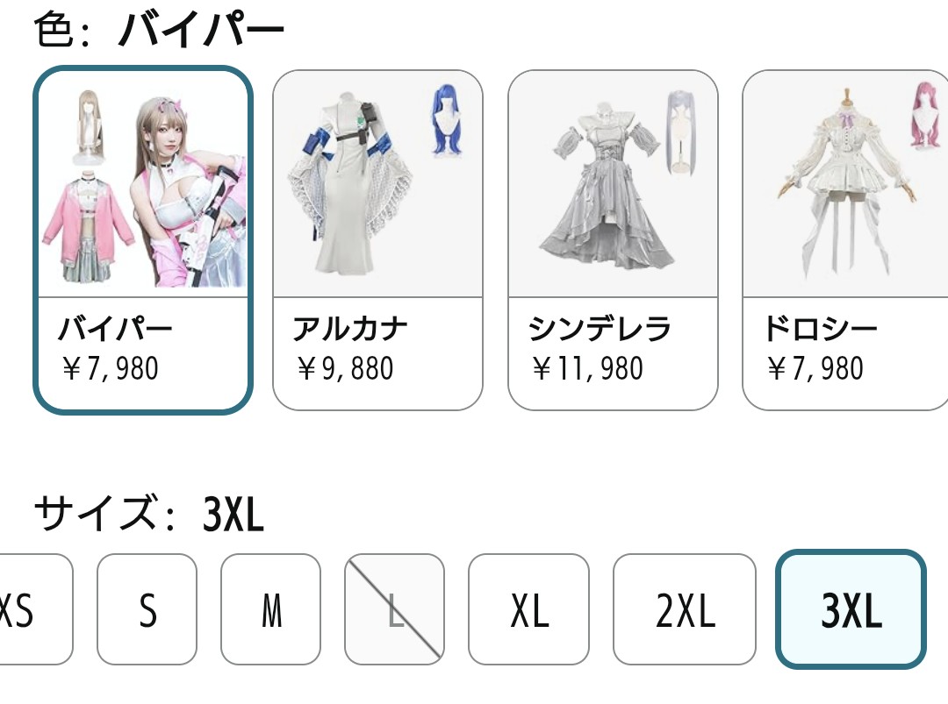The width and height of the screenshot is (948, 704).
Task: Click the blue wig アルカナ image
Action: [377, 183]
